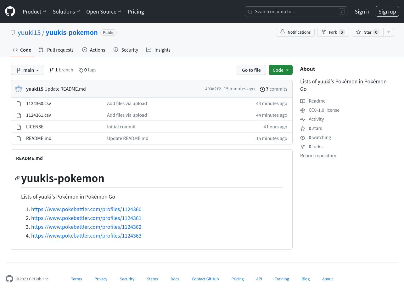
Task: Open pokebattler profile 1124362 link
Action: 86,227
